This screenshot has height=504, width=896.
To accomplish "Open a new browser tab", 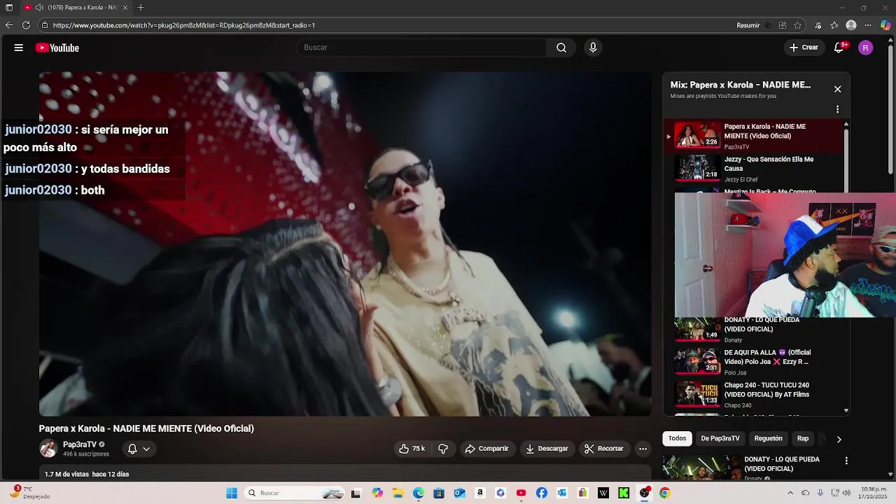I will click(141, 7).
